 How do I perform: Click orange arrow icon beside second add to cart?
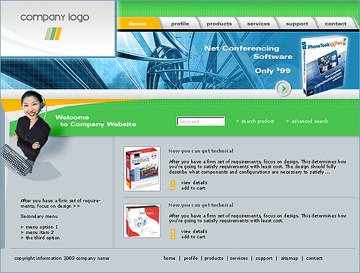pos(173,237)
